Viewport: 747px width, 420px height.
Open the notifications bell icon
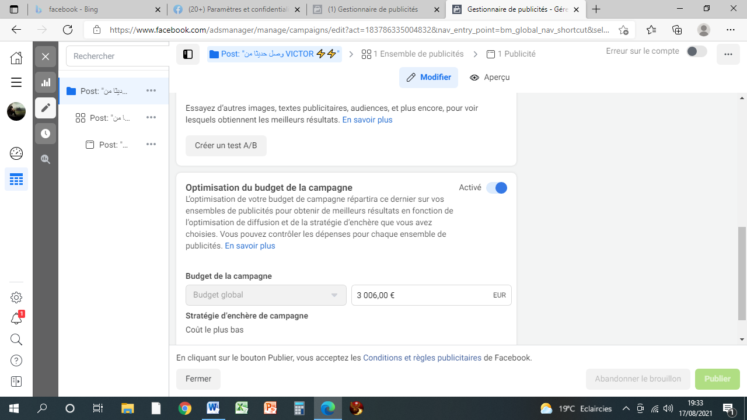[x=16, y=318]
